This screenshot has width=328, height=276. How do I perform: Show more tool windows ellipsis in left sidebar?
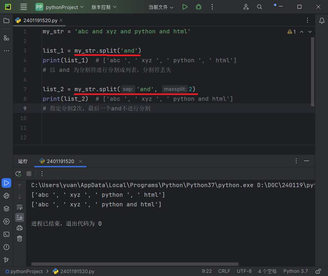point(6,51)
